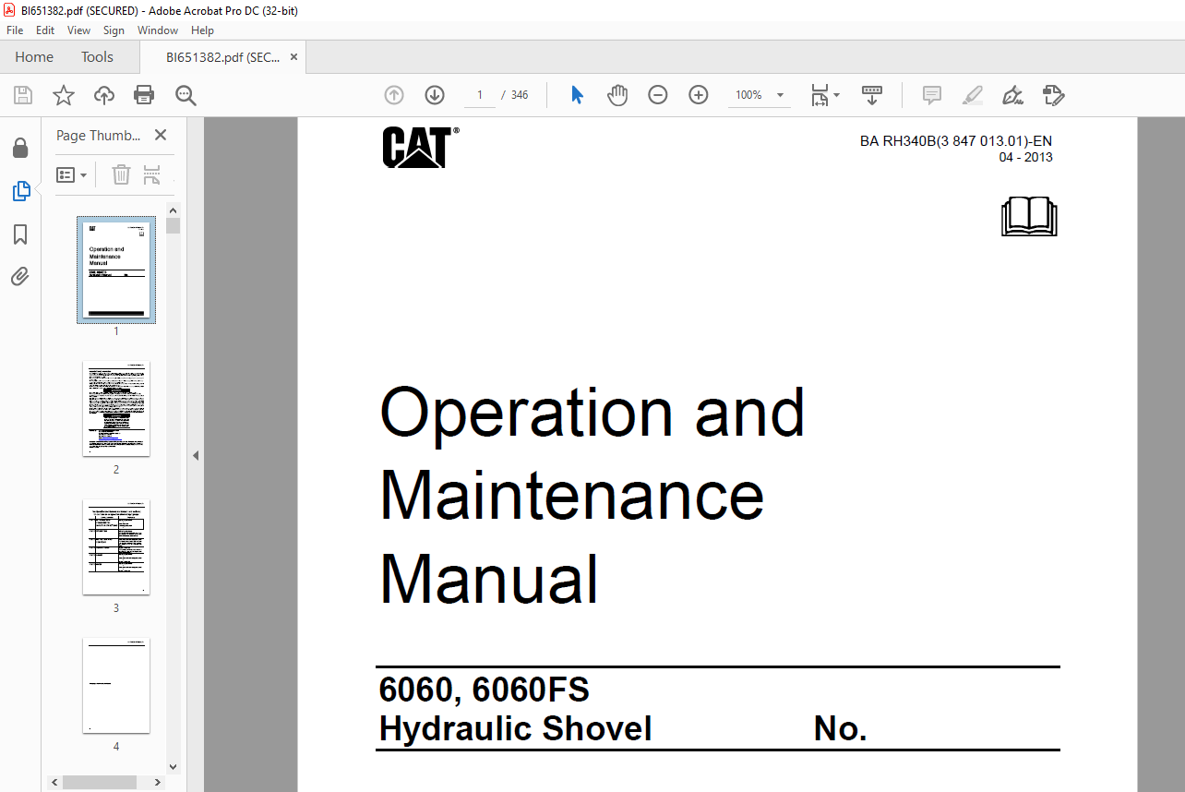Click the thumbnail panel horizontal scrollbar thumb
This screenshot has height=792, width=1185.
pyautogui.click(x=100, y=781)
